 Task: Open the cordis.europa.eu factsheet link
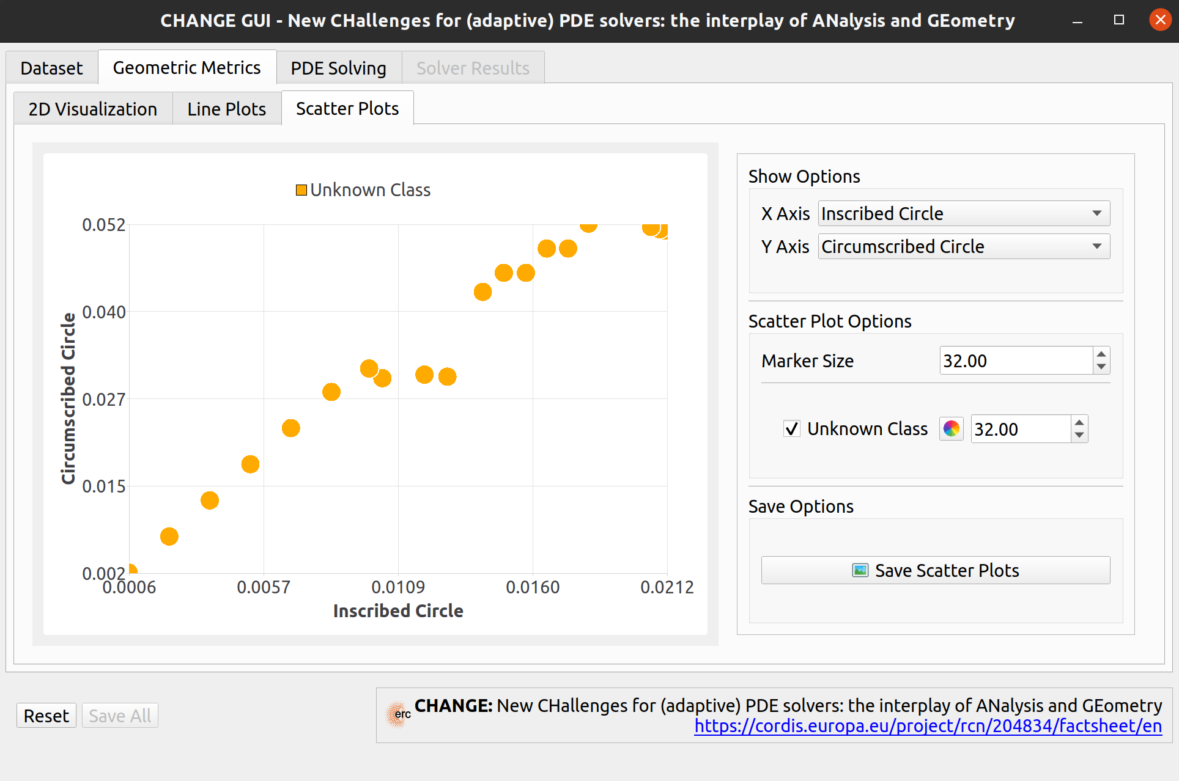pos(927,726)
